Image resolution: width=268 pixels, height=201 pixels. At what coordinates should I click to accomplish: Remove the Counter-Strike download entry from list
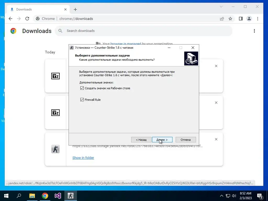pyautogui.click(x=216, y=139)
